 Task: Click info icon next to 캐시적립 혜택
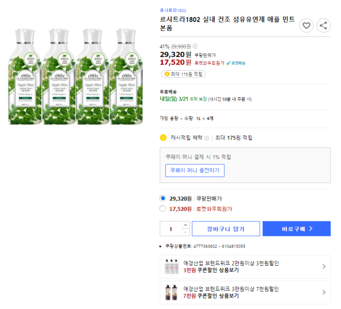pyautogui.click(x=207, y=138)
